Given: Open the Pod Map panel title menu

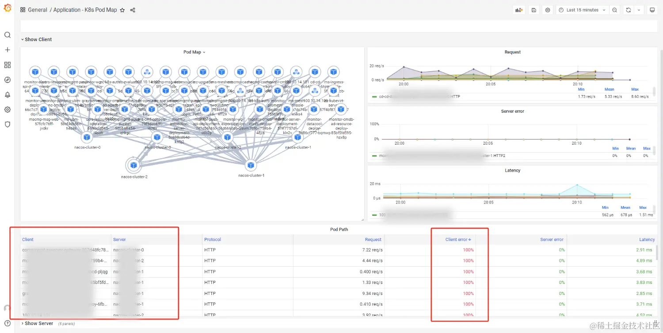Looking at the screenshot, I should 194,52.
